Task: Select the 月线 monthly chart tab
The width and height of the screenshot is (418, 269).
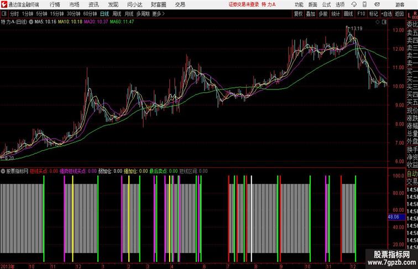Action: [129, 14]
